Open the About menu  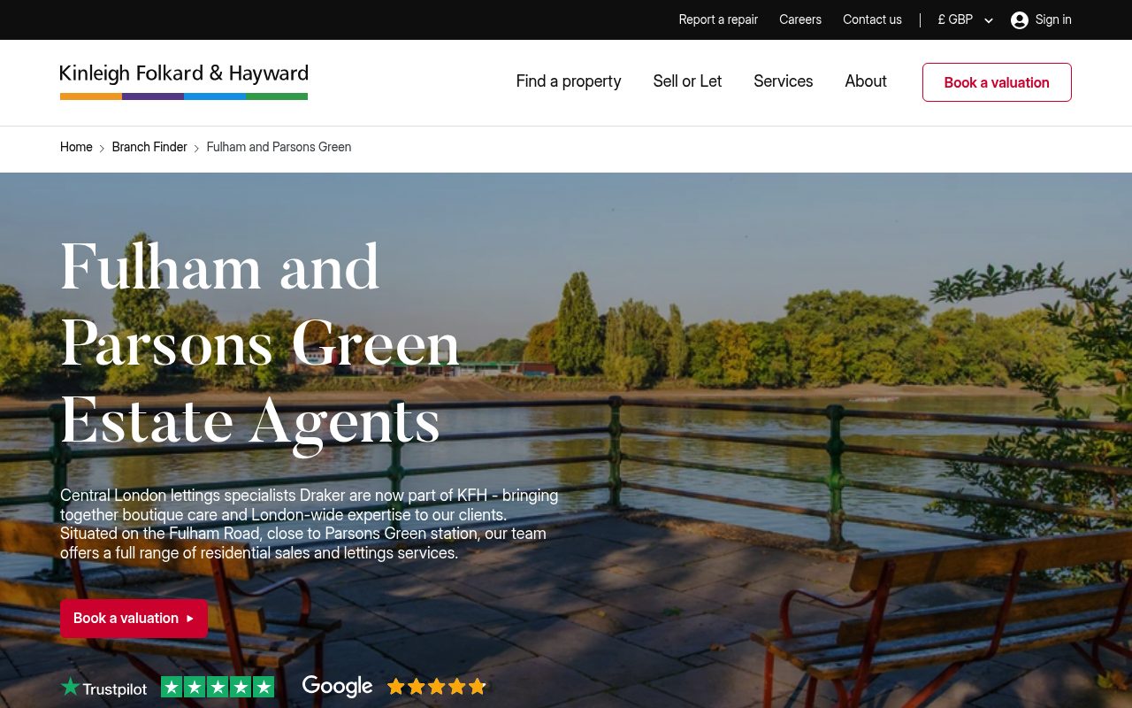[x=866, y=81]
